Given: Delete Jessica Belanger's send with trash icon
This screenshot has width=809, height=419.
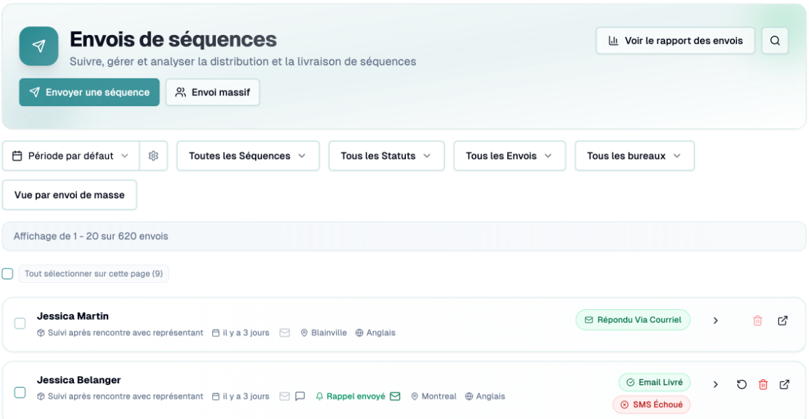Looking at the screenshot, I should click(x=763, y=384).
